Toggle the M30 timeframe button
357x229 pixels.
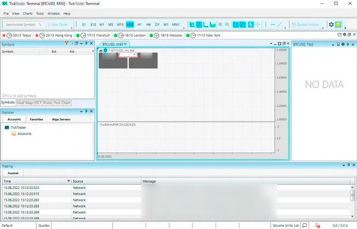point(130,24)
